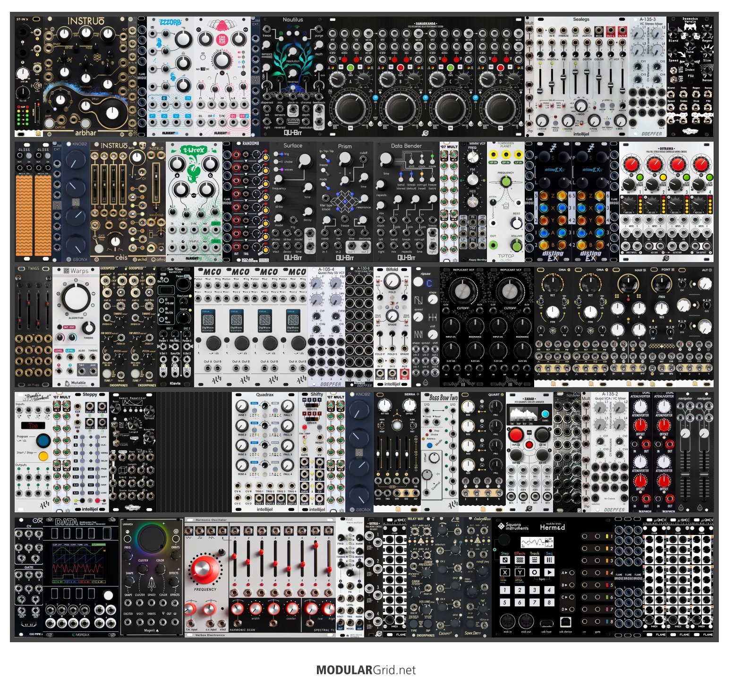Click the DATA module oscilloscope screen
The image size is (733, 680).
coord(79,563)
